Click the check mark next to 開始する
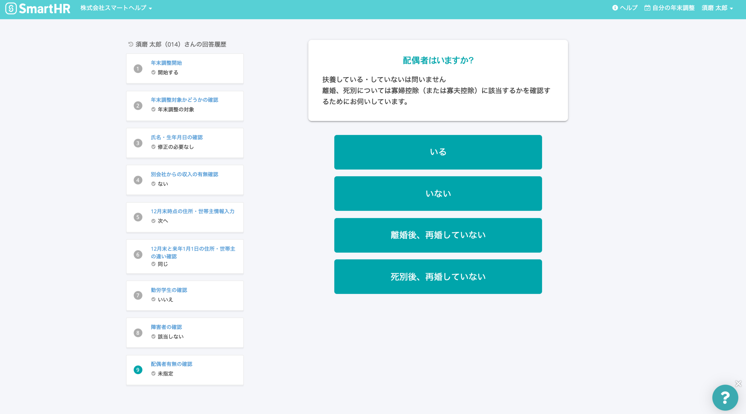Image resolution: width=746 pixels, height=414 pixels. [153, 72]
